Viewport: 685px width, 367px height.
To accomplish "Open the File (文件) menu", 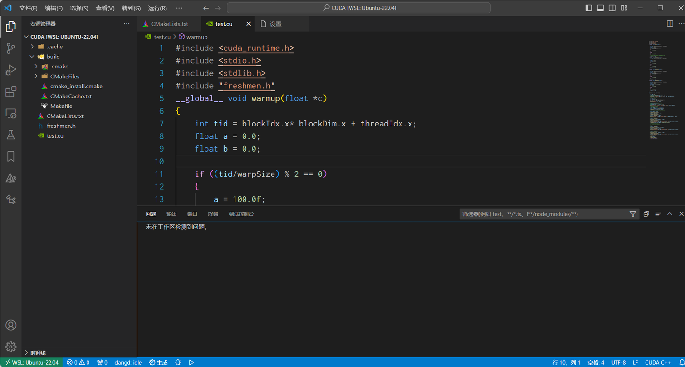I will [28, 8].
